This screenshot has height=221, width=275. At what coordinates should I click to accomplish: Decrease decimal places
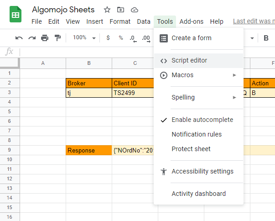tap(133, 39)
